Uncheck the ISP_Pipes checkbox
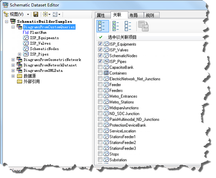This screenshot has height=178, width=216. pos(100,61)
